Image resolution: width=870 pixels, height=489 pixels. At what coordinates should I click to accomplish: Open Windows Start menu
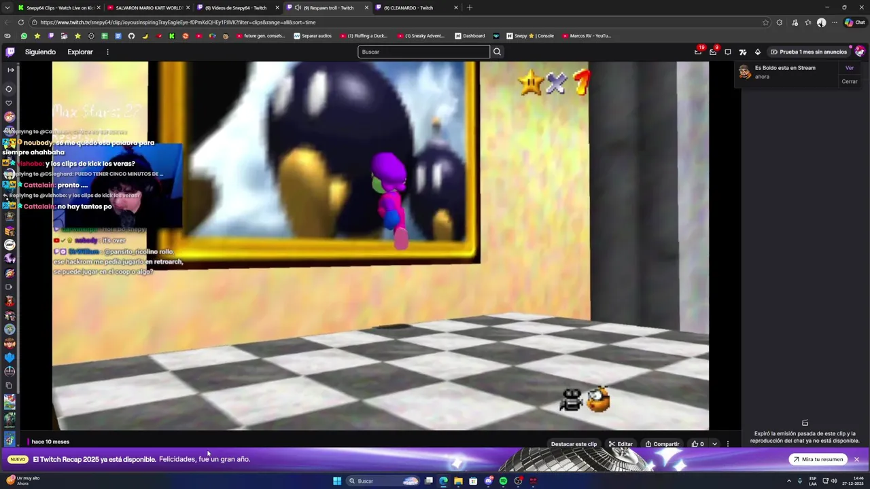click(x=337, y=481)
